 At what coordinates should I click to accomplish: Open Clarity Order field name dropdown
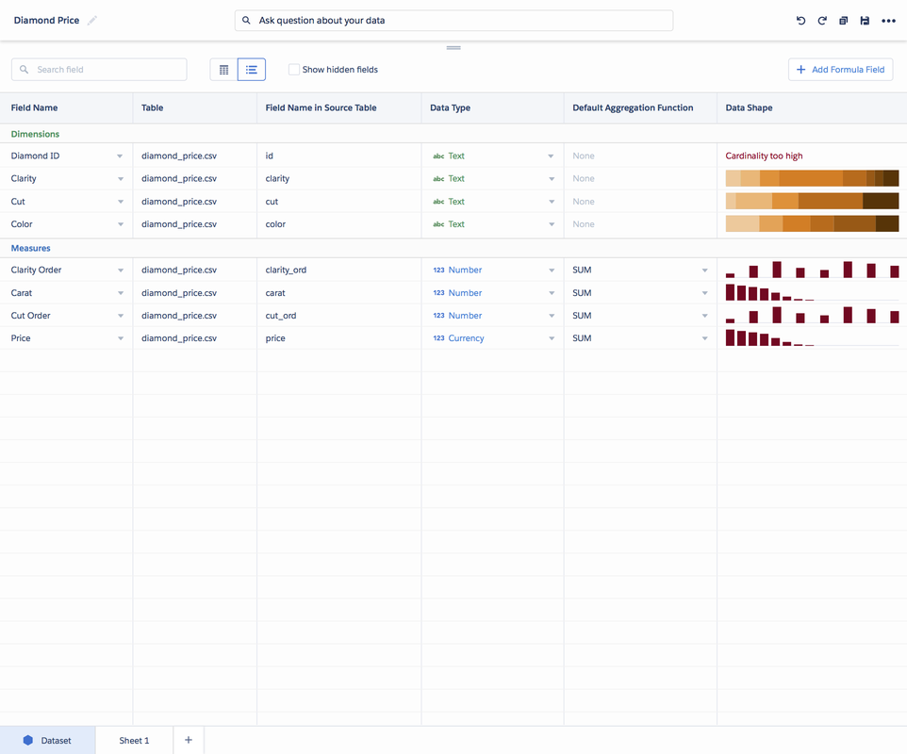point(121,270)
